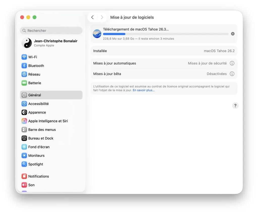
Task: Show info about disabled beta updates
Action: (x=232, y=74)
